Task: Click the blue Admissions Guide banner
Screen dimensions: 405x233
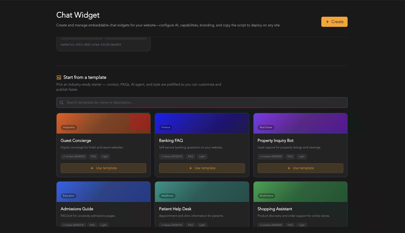Action: pos(103,192)
